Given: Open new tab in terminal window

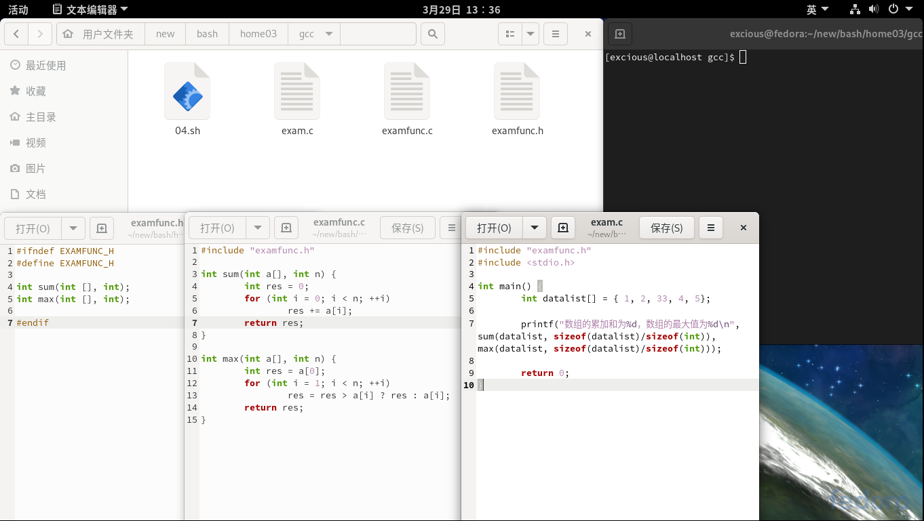Looking at the screenshot, I should tap(619, 34).
